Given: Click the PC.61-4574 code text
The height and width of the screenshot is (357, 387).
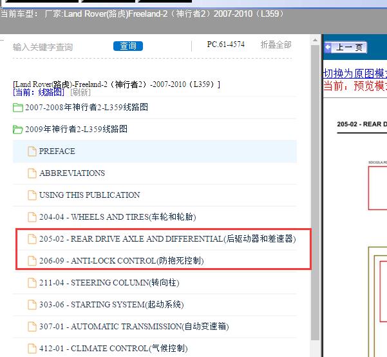Looking at the screenshot, I should pos(225,44).
